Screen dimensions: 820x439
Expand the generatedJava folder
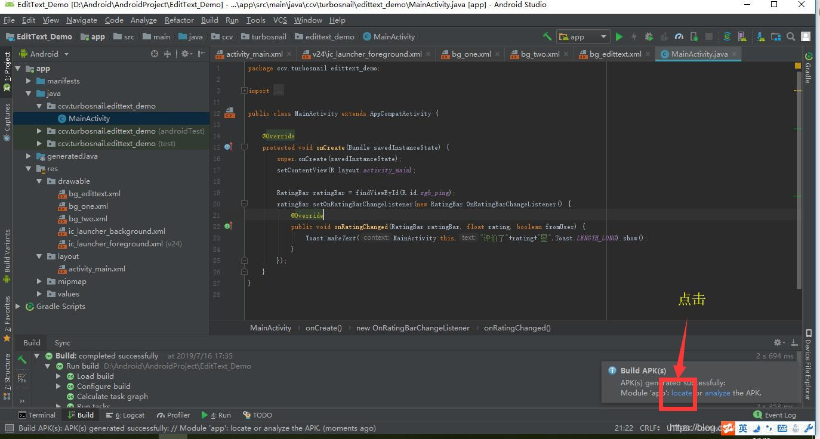tap(29, 156)
